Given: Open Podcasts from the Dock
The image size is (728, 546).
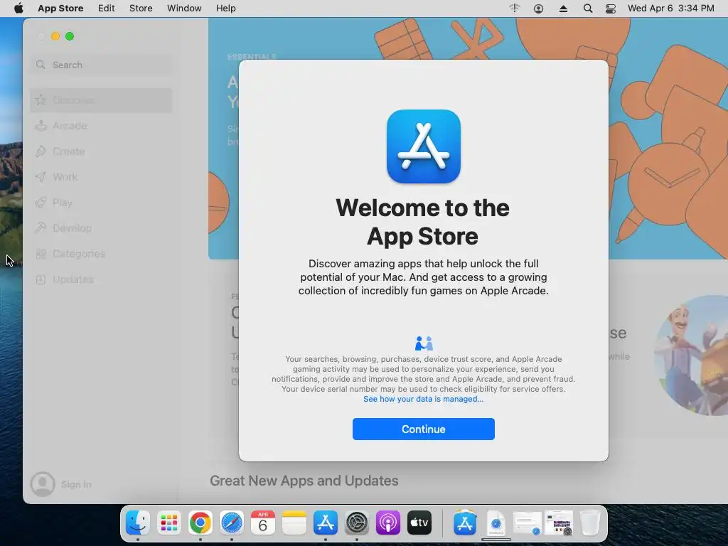Looking at the screenshot, I should click(x=388, y=523).
